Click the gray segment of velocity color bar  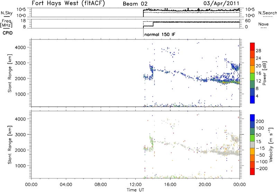pyautogui.click(x=252, y=145)
